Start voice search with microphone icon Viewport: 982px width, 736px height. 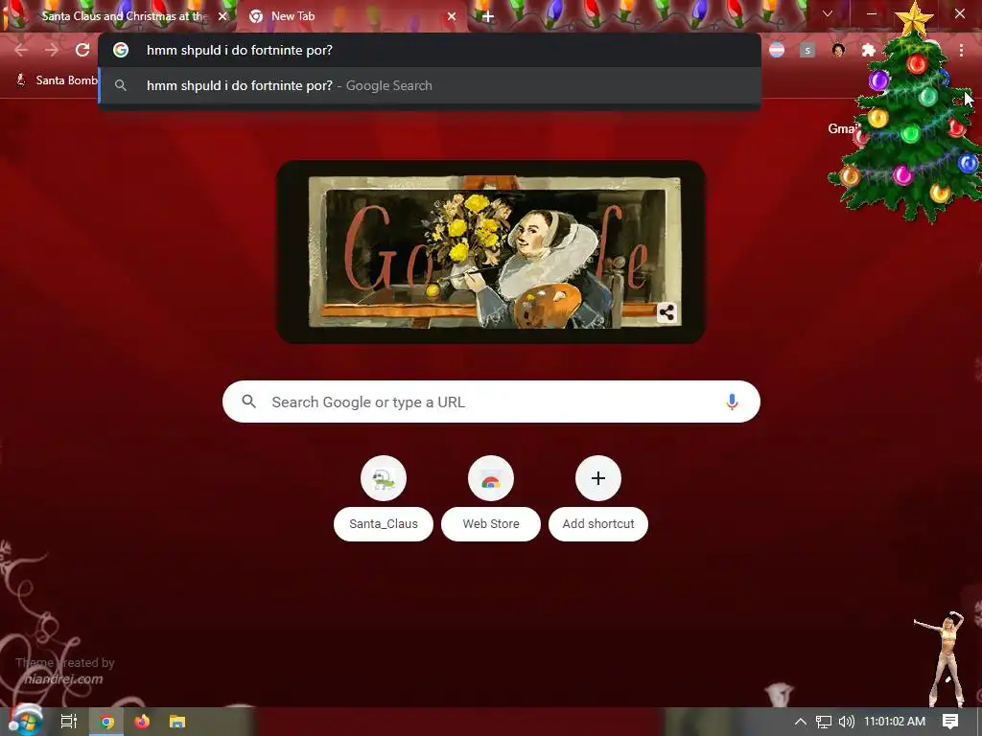[732, 402]
